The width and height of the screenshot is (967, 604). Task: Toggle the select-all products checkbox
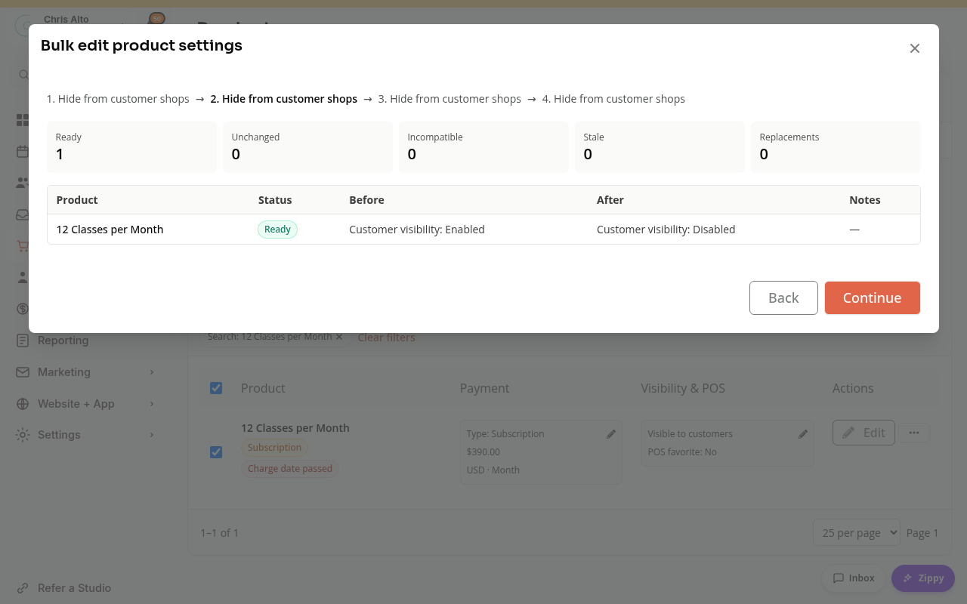[x=216, y=388]
